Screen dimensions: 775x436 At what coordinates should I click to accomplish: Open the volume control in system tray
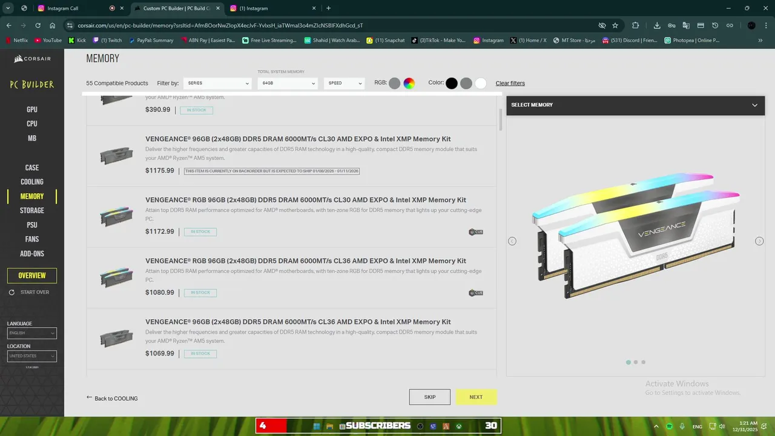pyautogui.click(x=722, y=427)
